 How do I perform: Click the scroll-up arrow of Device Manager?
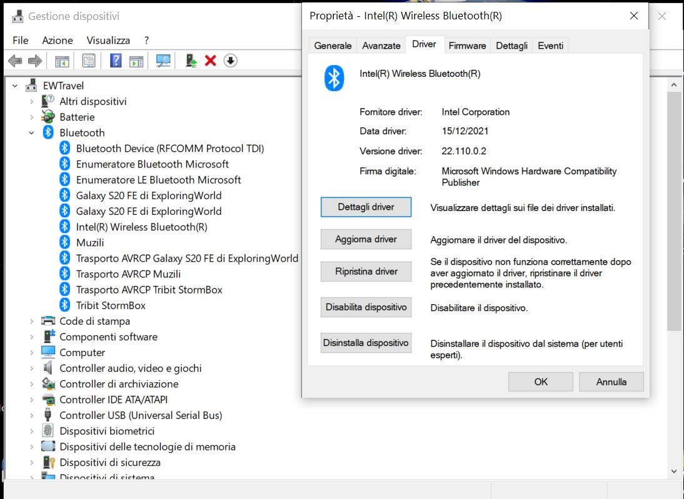674,85
